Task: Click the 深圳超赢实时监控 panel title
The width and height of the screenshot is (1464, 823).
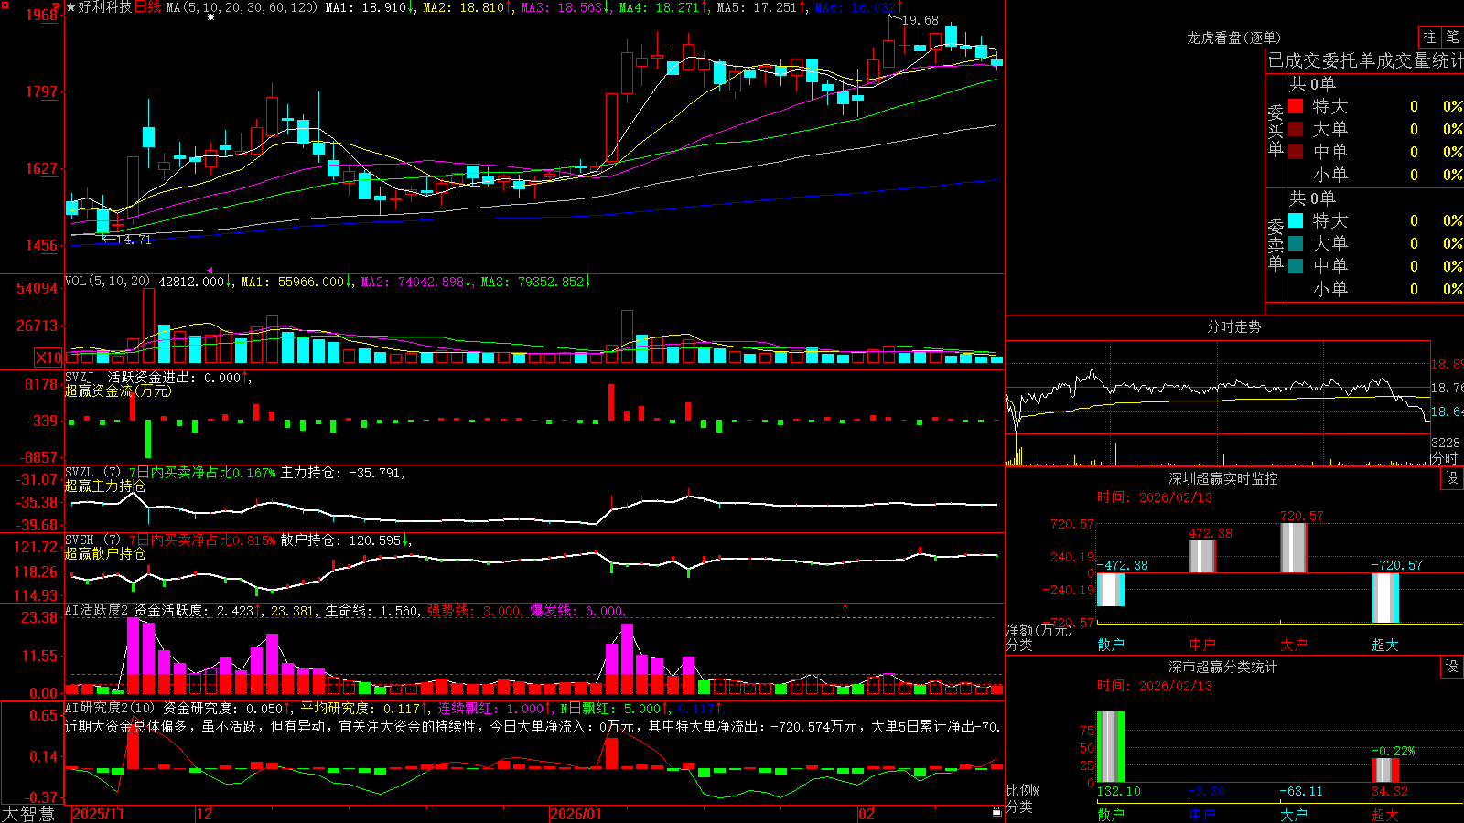Action: [1223, 478]
